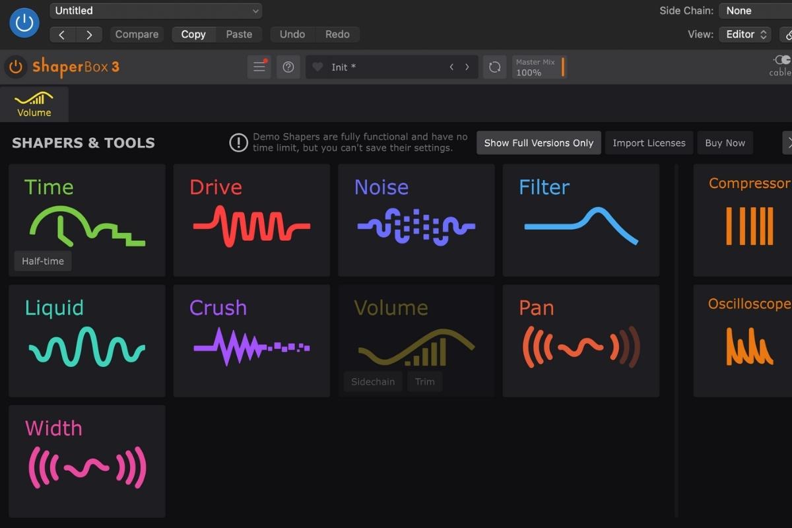Screen dimensions: 792x528
Task: Click the Paste button
Action: pos(239,34)
